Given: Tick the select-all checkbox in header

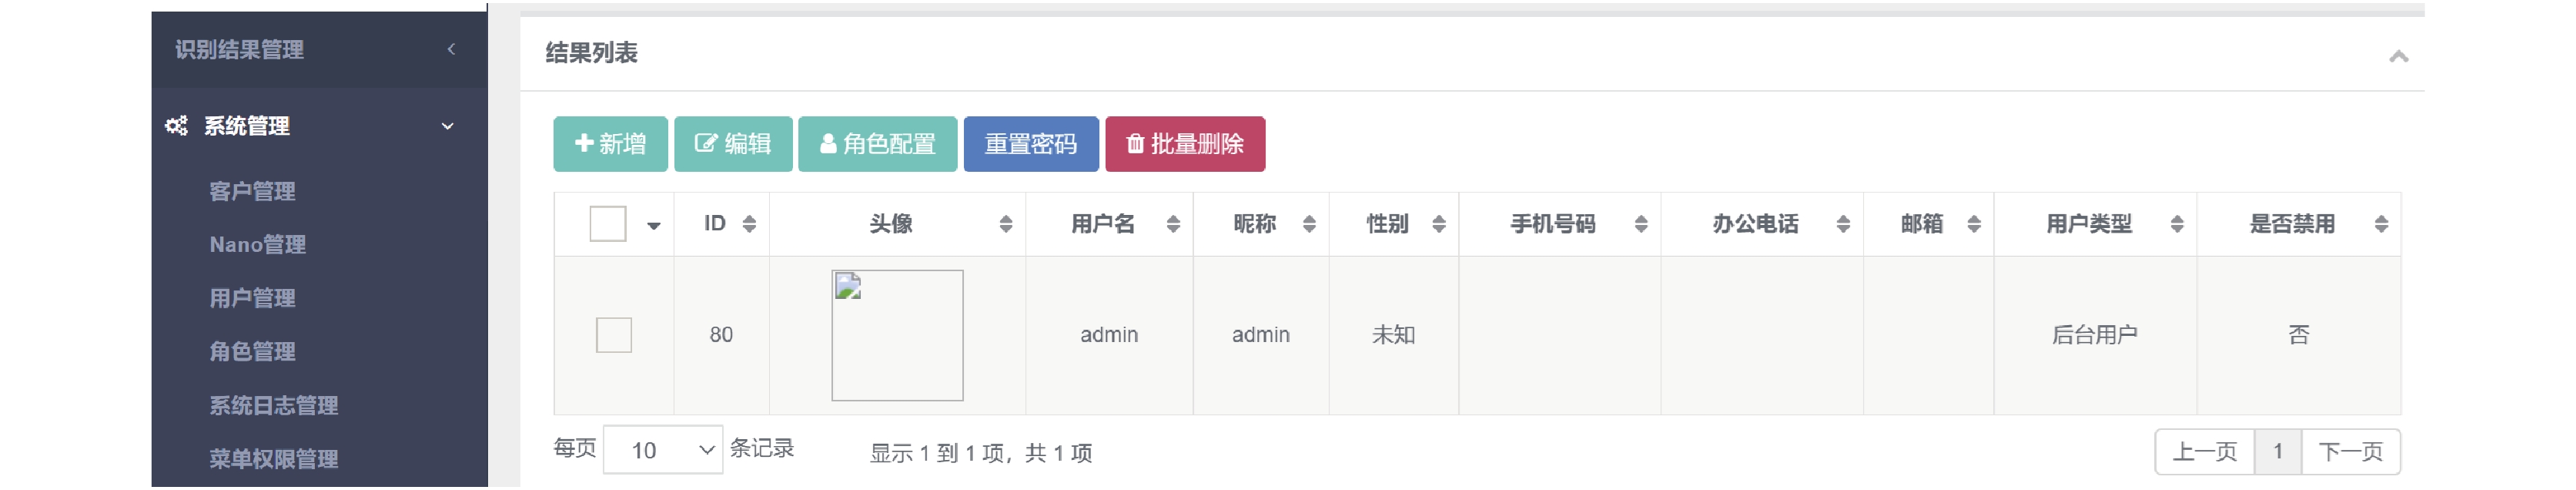Looking at the screenshot, I should point(608,224).
